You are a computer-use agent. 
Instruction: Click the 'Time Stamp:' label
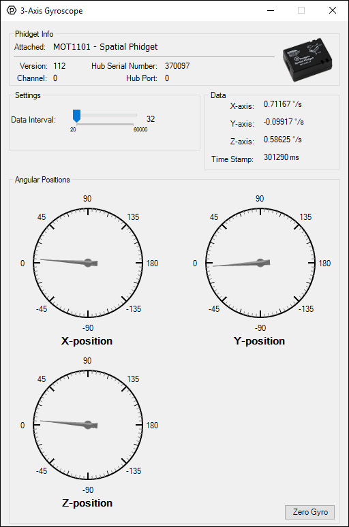[x=232, y=159]
